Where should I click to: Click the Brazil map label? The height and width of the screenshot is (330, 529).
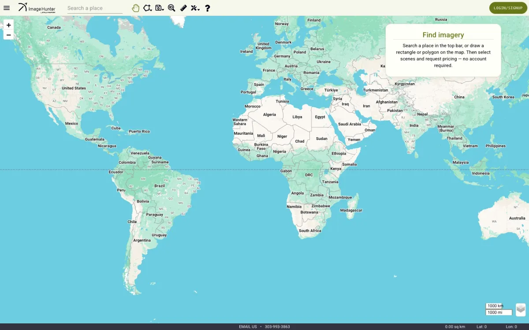click(160, 186)
